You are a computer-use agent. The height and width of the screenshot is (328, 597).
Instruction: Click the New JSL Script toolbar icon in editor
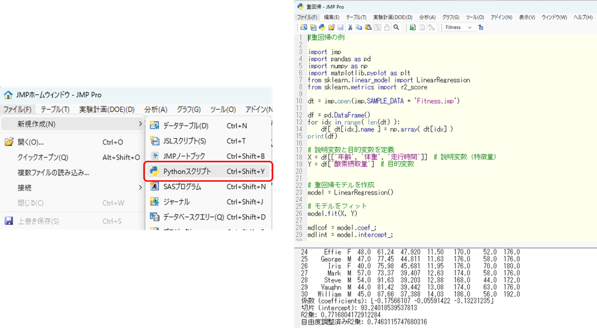click(313, 27)
